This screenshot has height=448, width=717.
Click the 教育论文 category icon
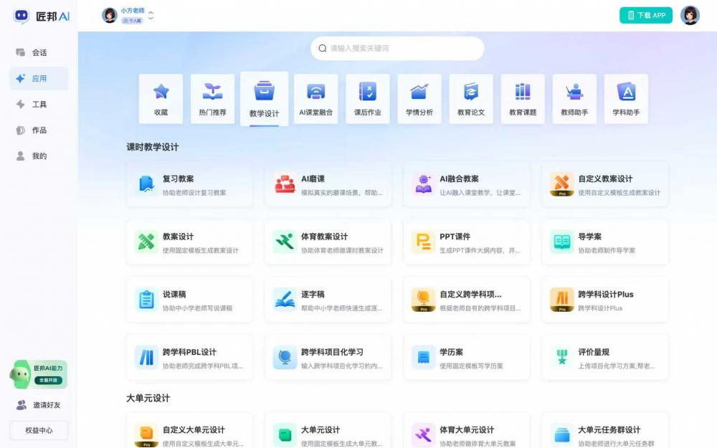470,92
